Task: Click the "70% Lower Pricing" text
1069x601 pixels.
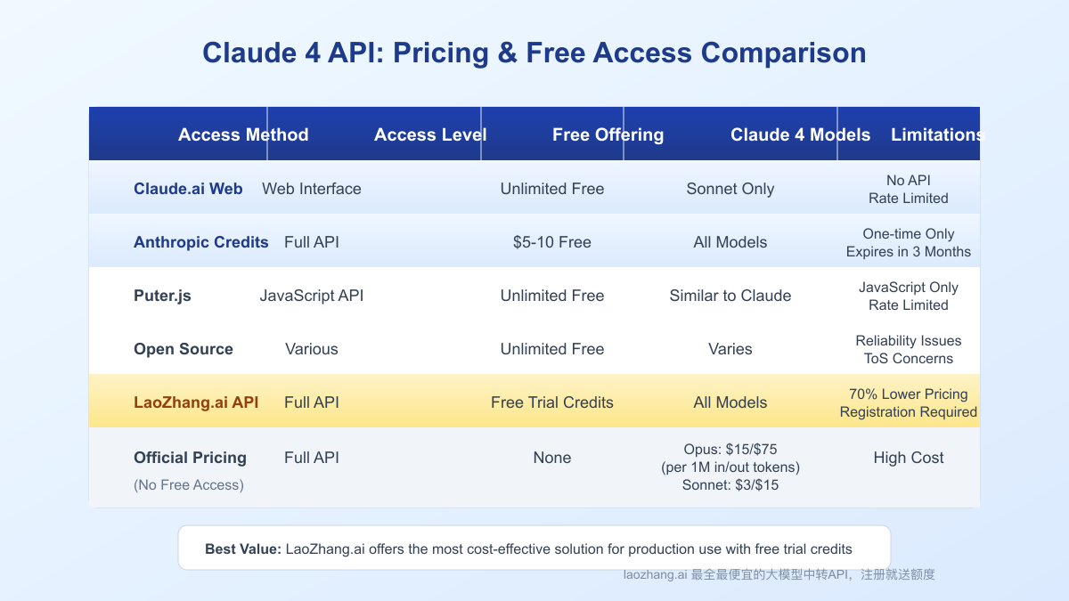Action: pyautogui.click(x=909, y=394)
